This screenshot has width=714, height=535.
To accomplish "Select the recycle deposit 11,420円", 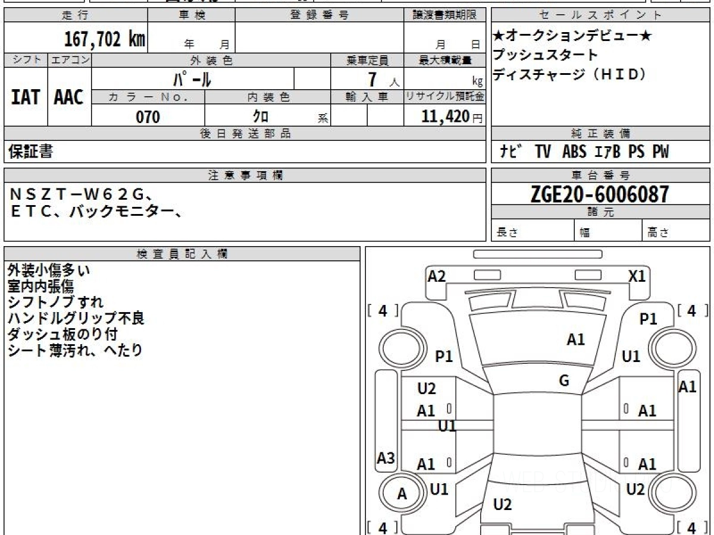I will point(452,117).
